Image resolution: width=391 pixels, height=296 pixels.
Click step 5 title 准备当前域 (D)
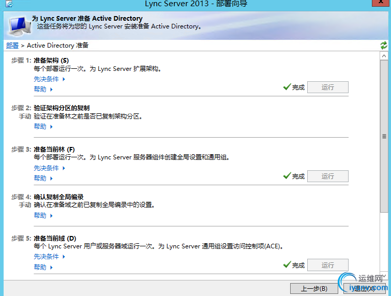click(55, 239)
